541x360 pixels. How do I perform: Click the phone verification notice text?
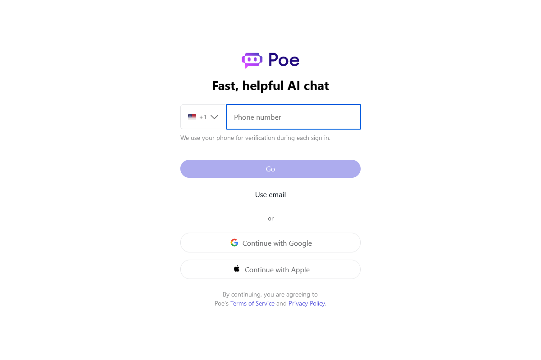pyautogui.click(x=255, y=138)
